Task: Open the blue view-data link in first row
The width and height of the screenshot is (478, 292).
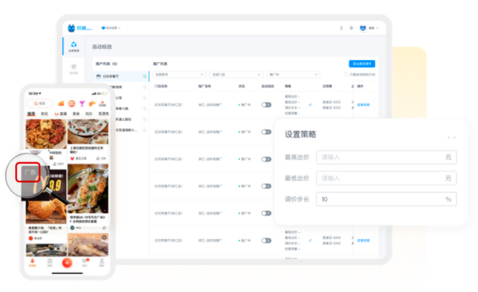Action: 363,105
